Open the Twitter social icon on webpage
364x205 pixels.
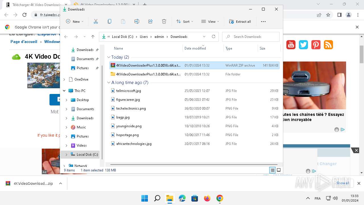[303, 45]
